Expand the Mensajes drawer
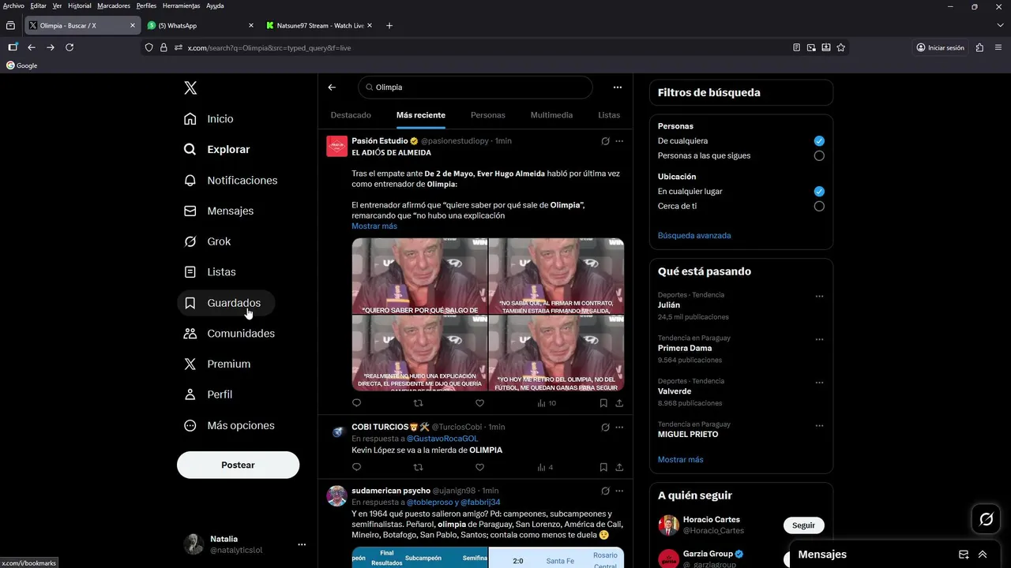Image resolution: width=1011 pixels, height=568 pixels. point(983,555)
